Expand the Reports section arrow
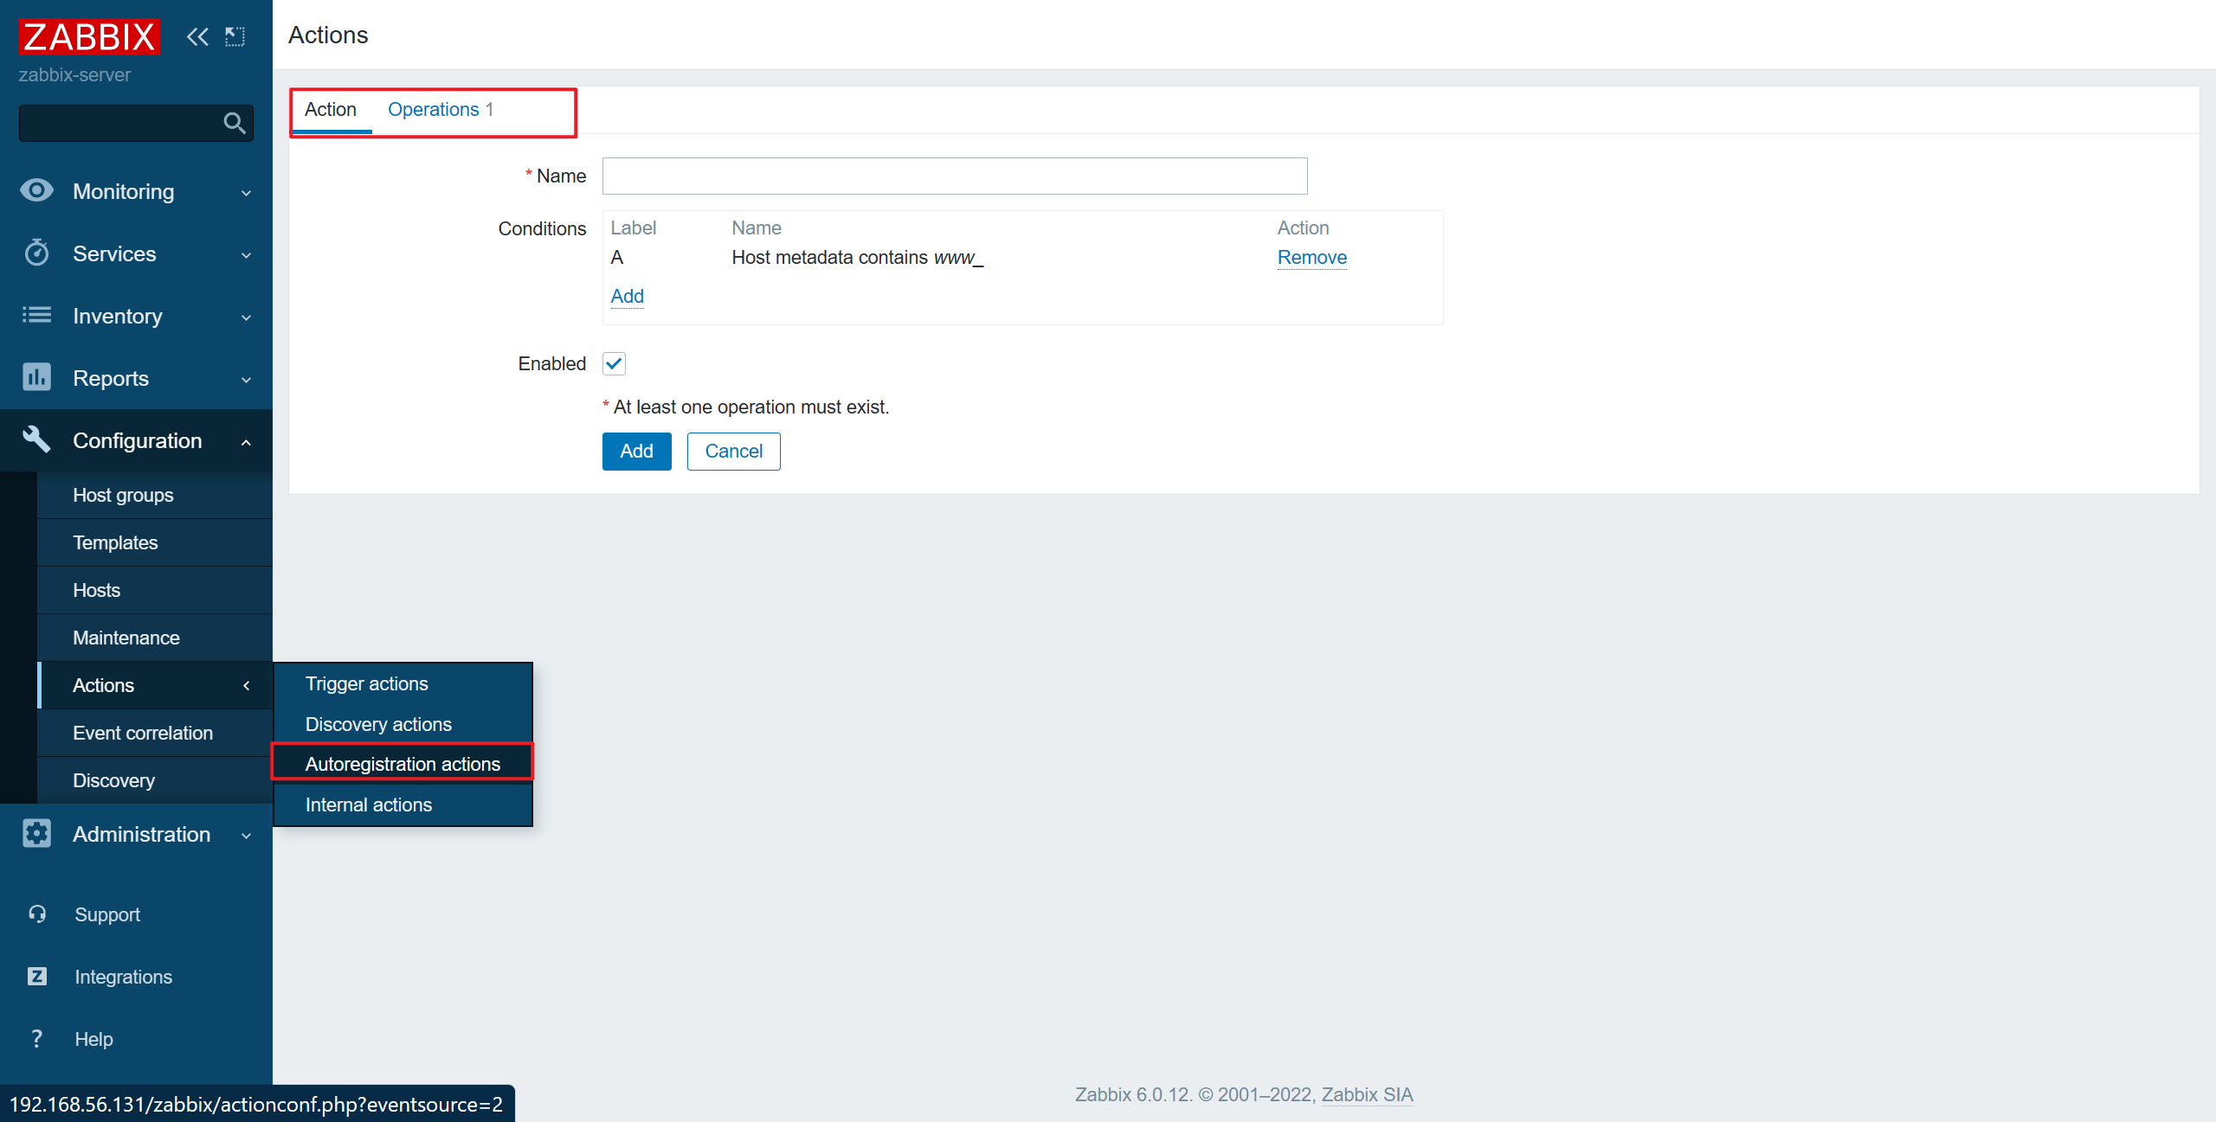 (x=246, y=380)
